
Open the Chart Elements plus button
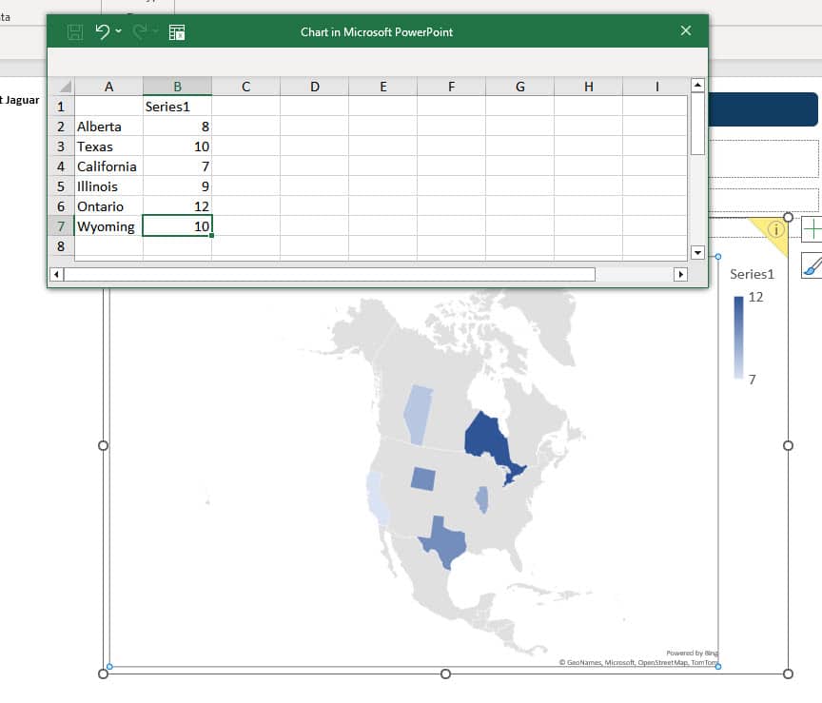coord(813,229)
